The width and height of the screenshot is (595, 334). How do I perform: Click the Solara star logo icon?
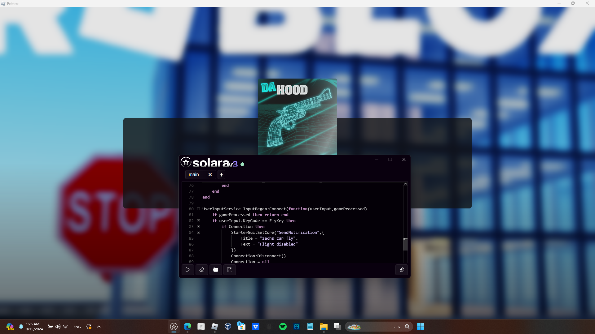point(186,162)
